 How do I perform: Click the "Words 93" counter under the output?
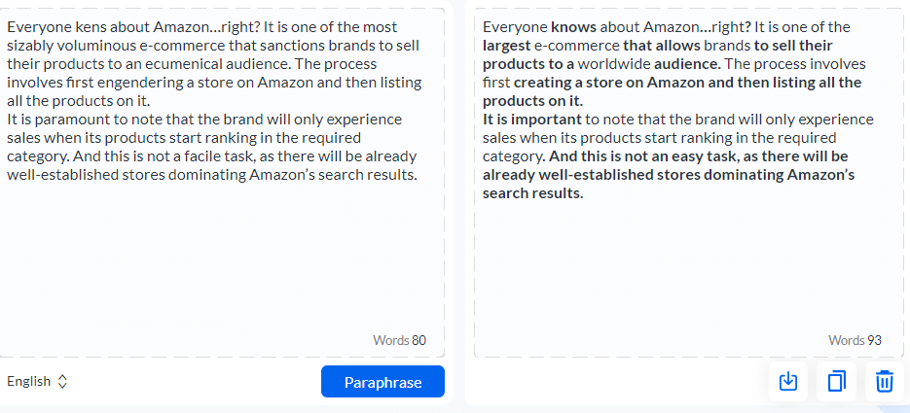tap(855, 340)
